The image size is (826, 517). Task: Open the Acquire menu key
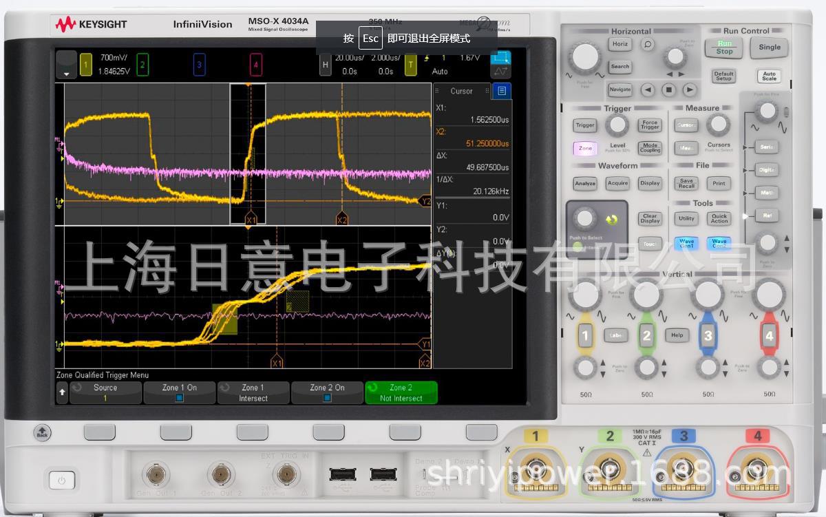point(617,183)
